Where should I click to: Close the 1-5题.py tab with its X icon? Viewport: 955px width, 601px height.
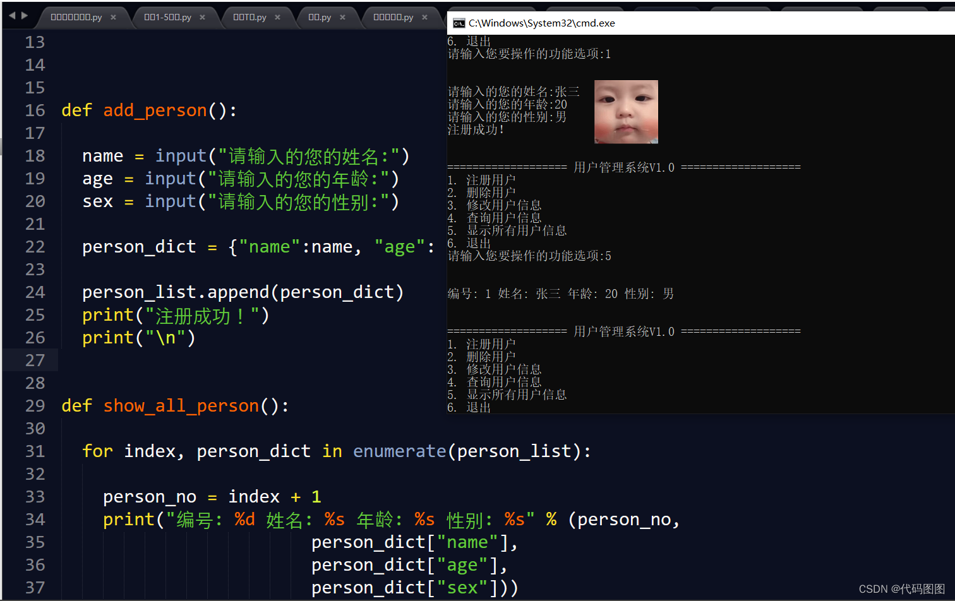pyautogui.click(x=202, y=18)
